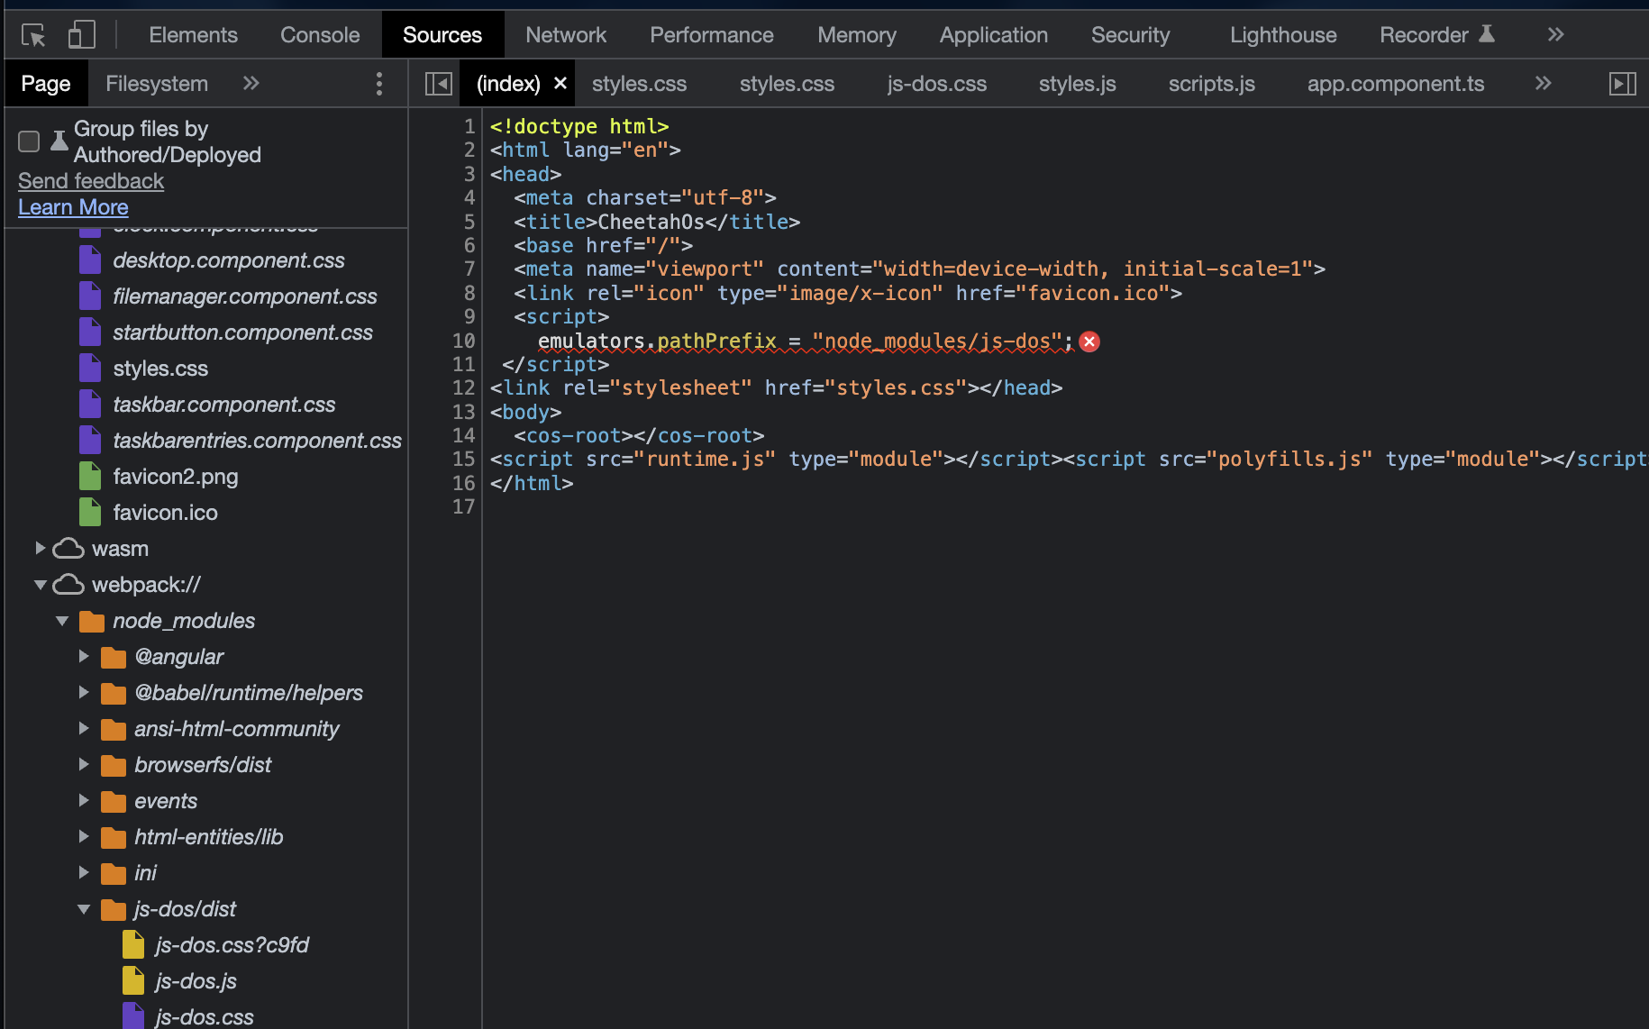Show more open file tabs chevron

click(x=1543, y=84)
